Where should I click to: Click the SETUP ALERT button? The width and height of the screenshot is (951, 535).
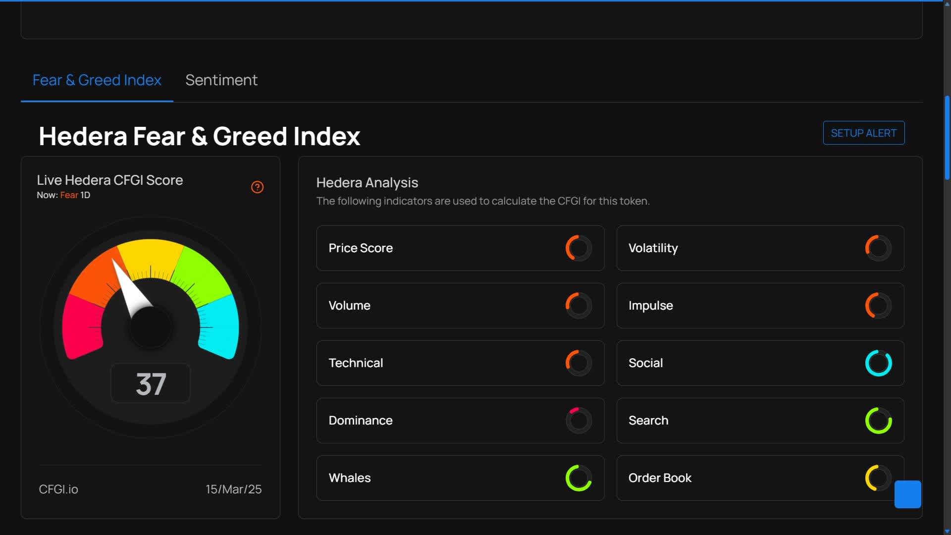(x=863, y=133)
